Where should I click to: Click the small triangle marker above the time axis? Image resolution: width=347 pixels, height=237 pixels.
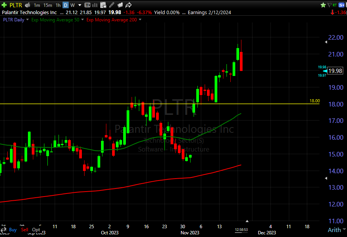247,221
